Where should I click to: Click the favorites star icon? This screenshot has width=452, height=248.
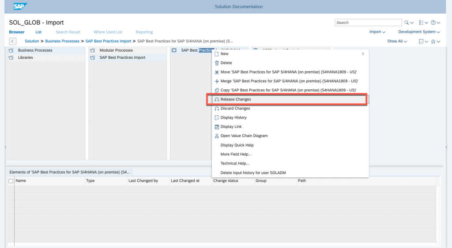[433, 41]
